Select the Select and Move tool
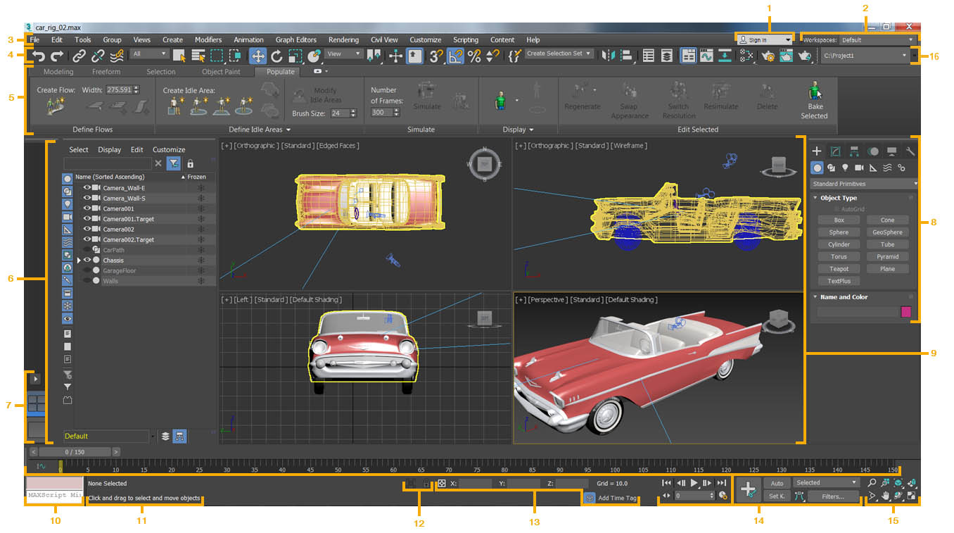Screen dimensions: 954x533 pos(258,56)
